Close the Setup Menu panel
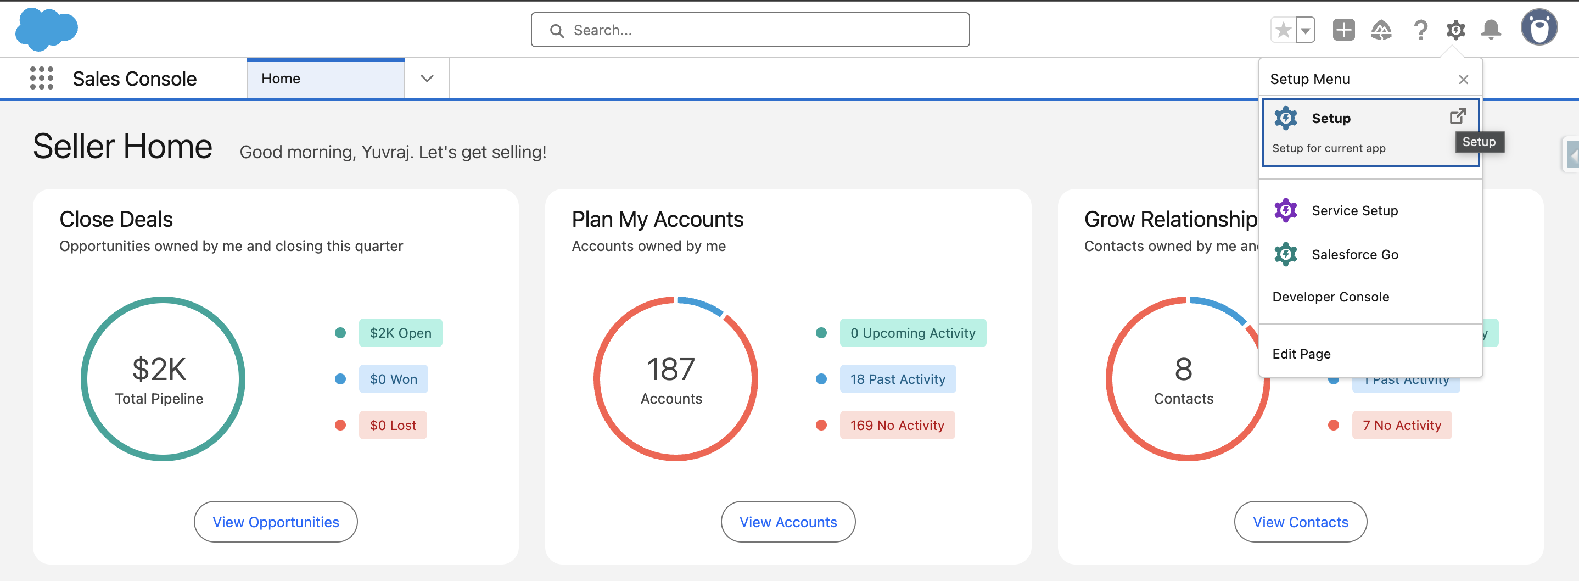The height and width of the screenshot is (581, 1579). 1463,80
